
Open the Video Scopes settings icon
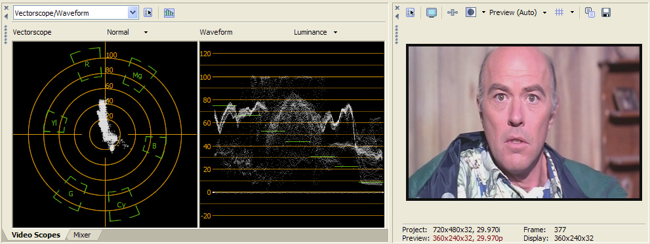[148, 13]
